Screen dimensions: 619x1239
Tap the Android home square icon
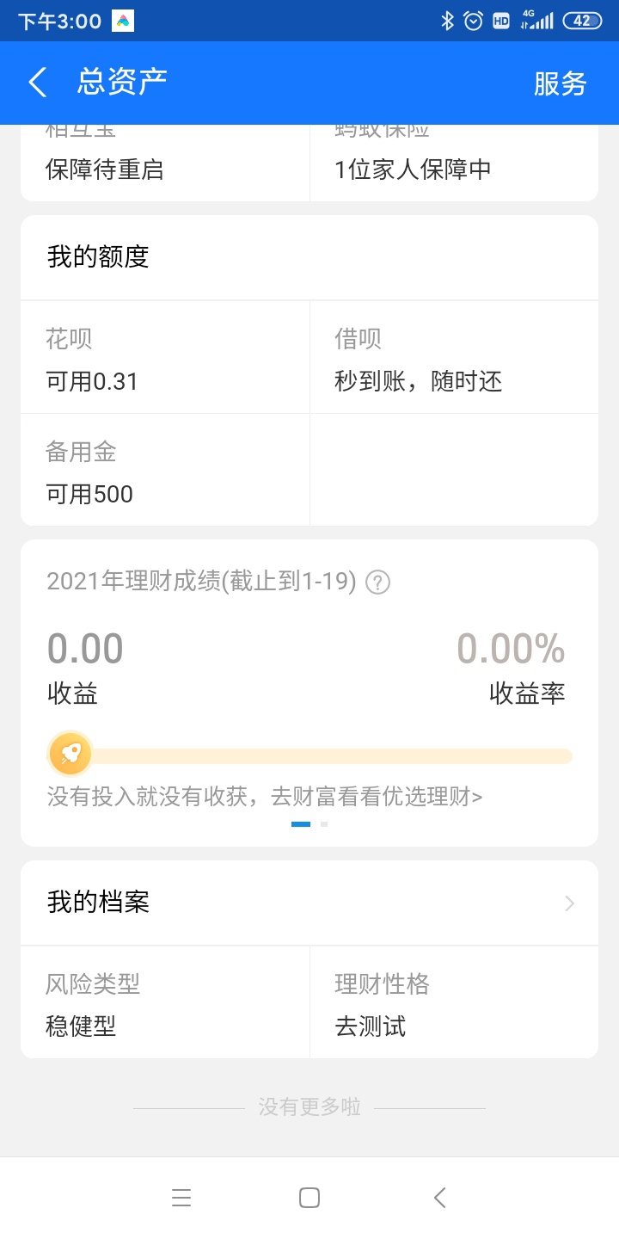point(309,1198)
